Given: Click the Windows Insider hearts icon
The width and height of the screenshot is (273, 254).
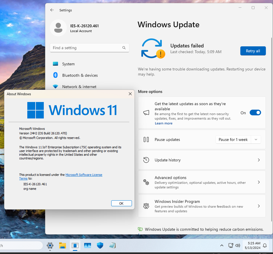Looking at the screenshot, I should click(x=146, y=206).
